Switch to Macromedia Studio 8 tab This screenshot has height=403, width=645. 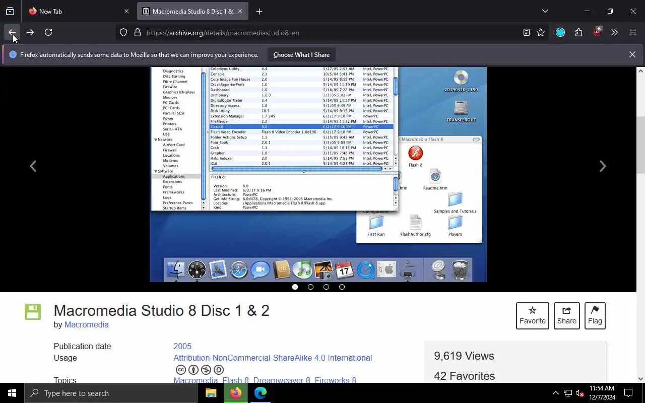click(193, 11)
